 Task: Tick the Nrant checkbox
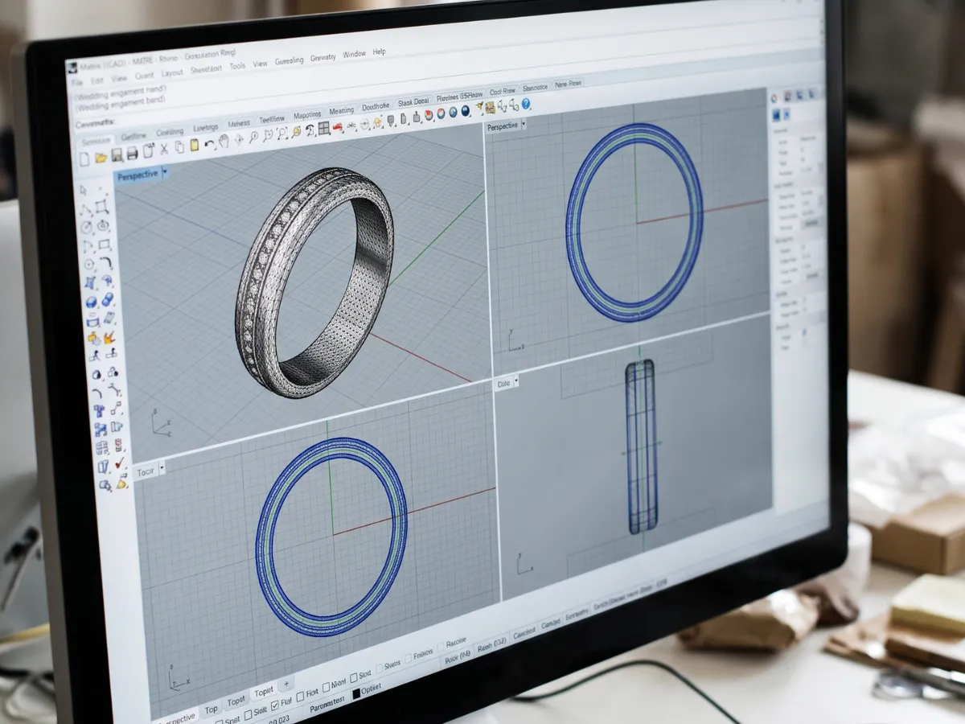click(326, 688)
